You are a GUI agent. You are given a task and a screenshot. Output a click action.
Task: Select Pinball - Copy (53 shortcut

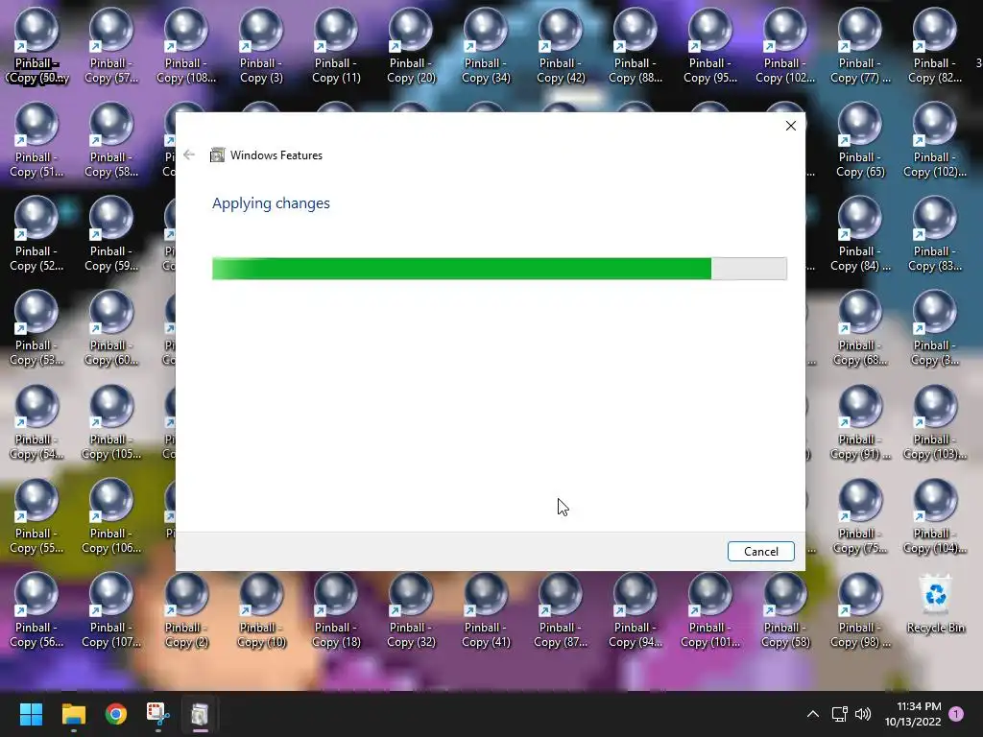pos(36,329)
